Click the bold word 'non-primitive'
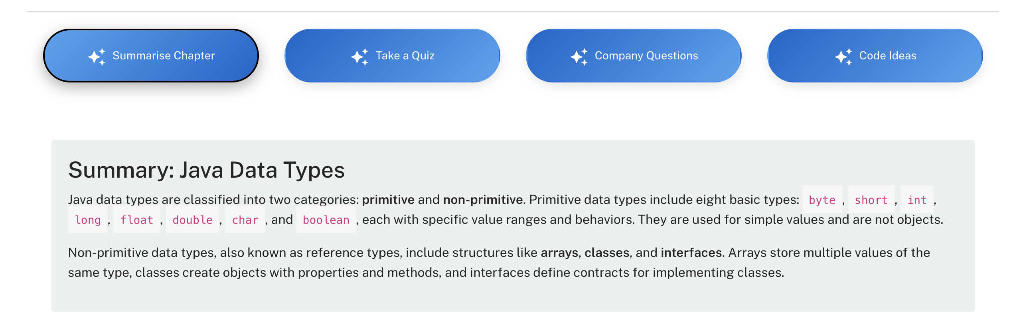 coord(483,200)
